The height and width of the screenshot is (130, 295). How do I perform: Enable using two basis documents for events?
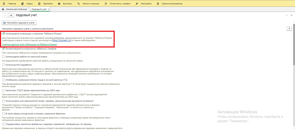3,101
